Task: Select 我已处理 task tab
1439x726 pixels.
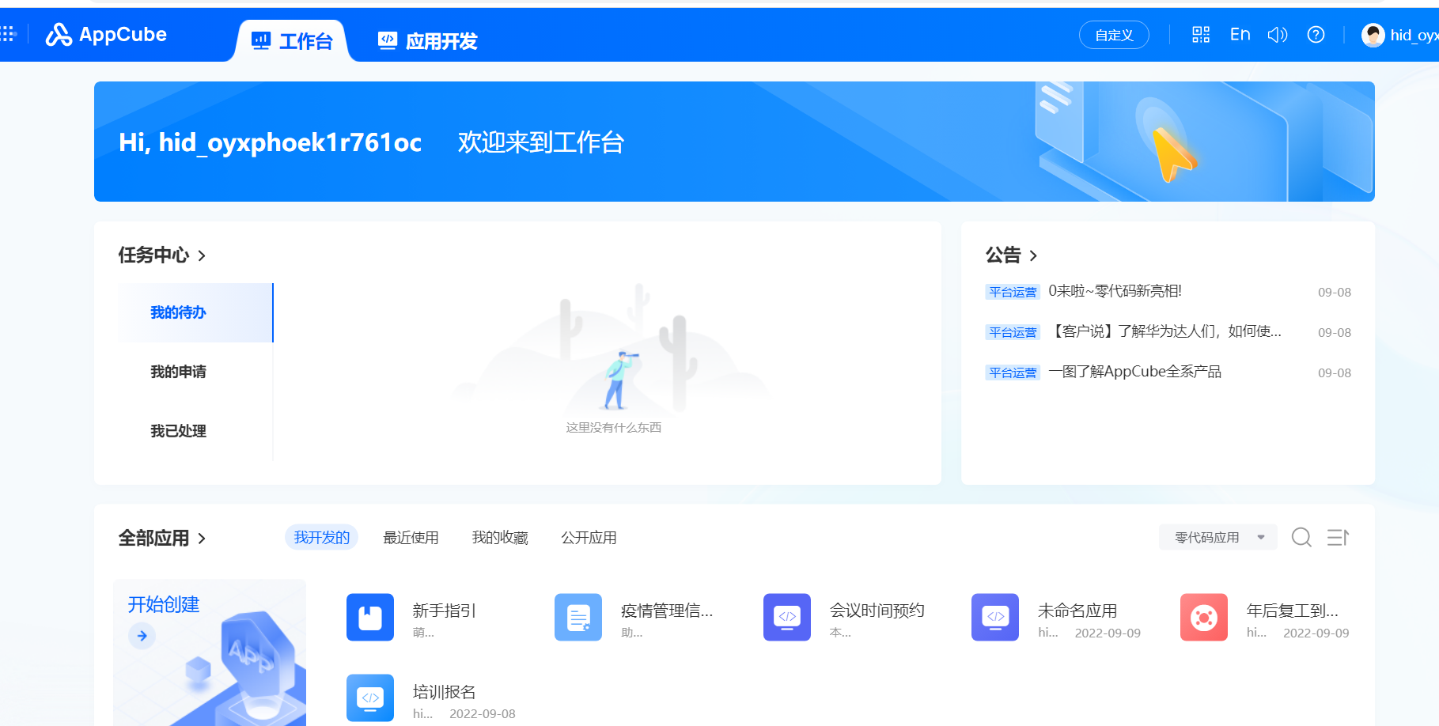Action: (x=195, y=431)
